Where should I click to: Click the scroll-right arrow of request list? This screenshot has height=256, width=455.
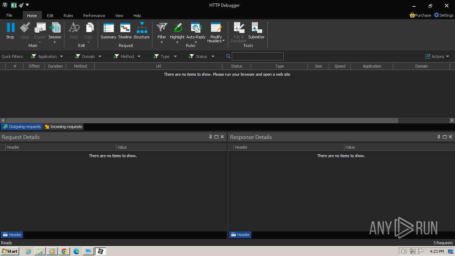click(452, 121)
